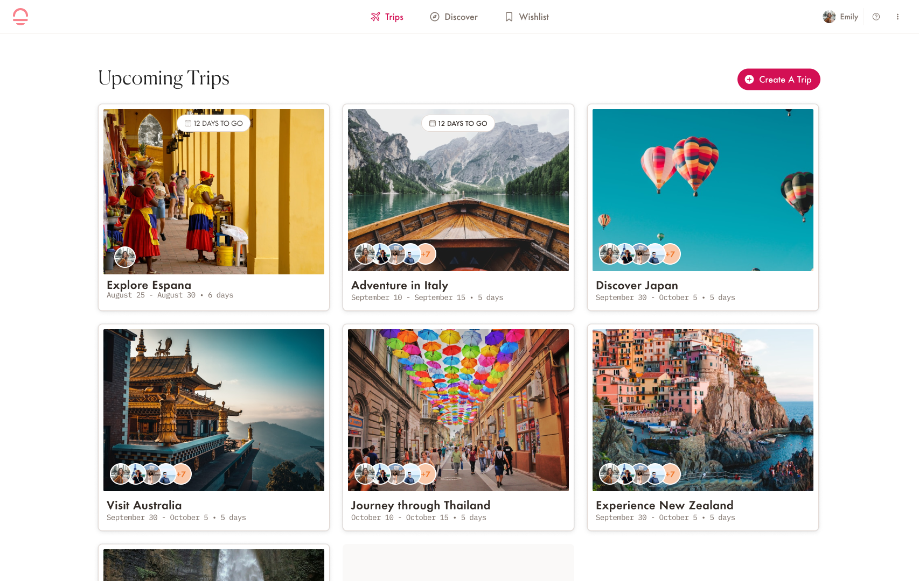Click the +7 members badge on Visit Australia
This screenshot has height=581, width=919.
182,474
